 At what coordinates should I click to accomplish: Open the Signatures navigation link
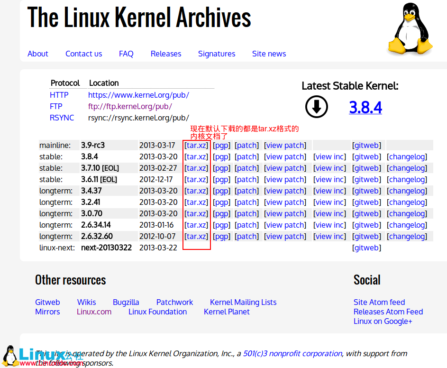pos(217,54)
